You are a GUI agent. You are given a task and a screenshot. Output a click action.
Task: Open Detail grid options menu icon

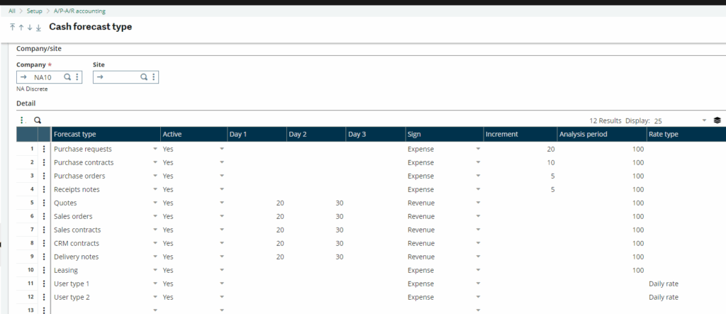point(22,120)
